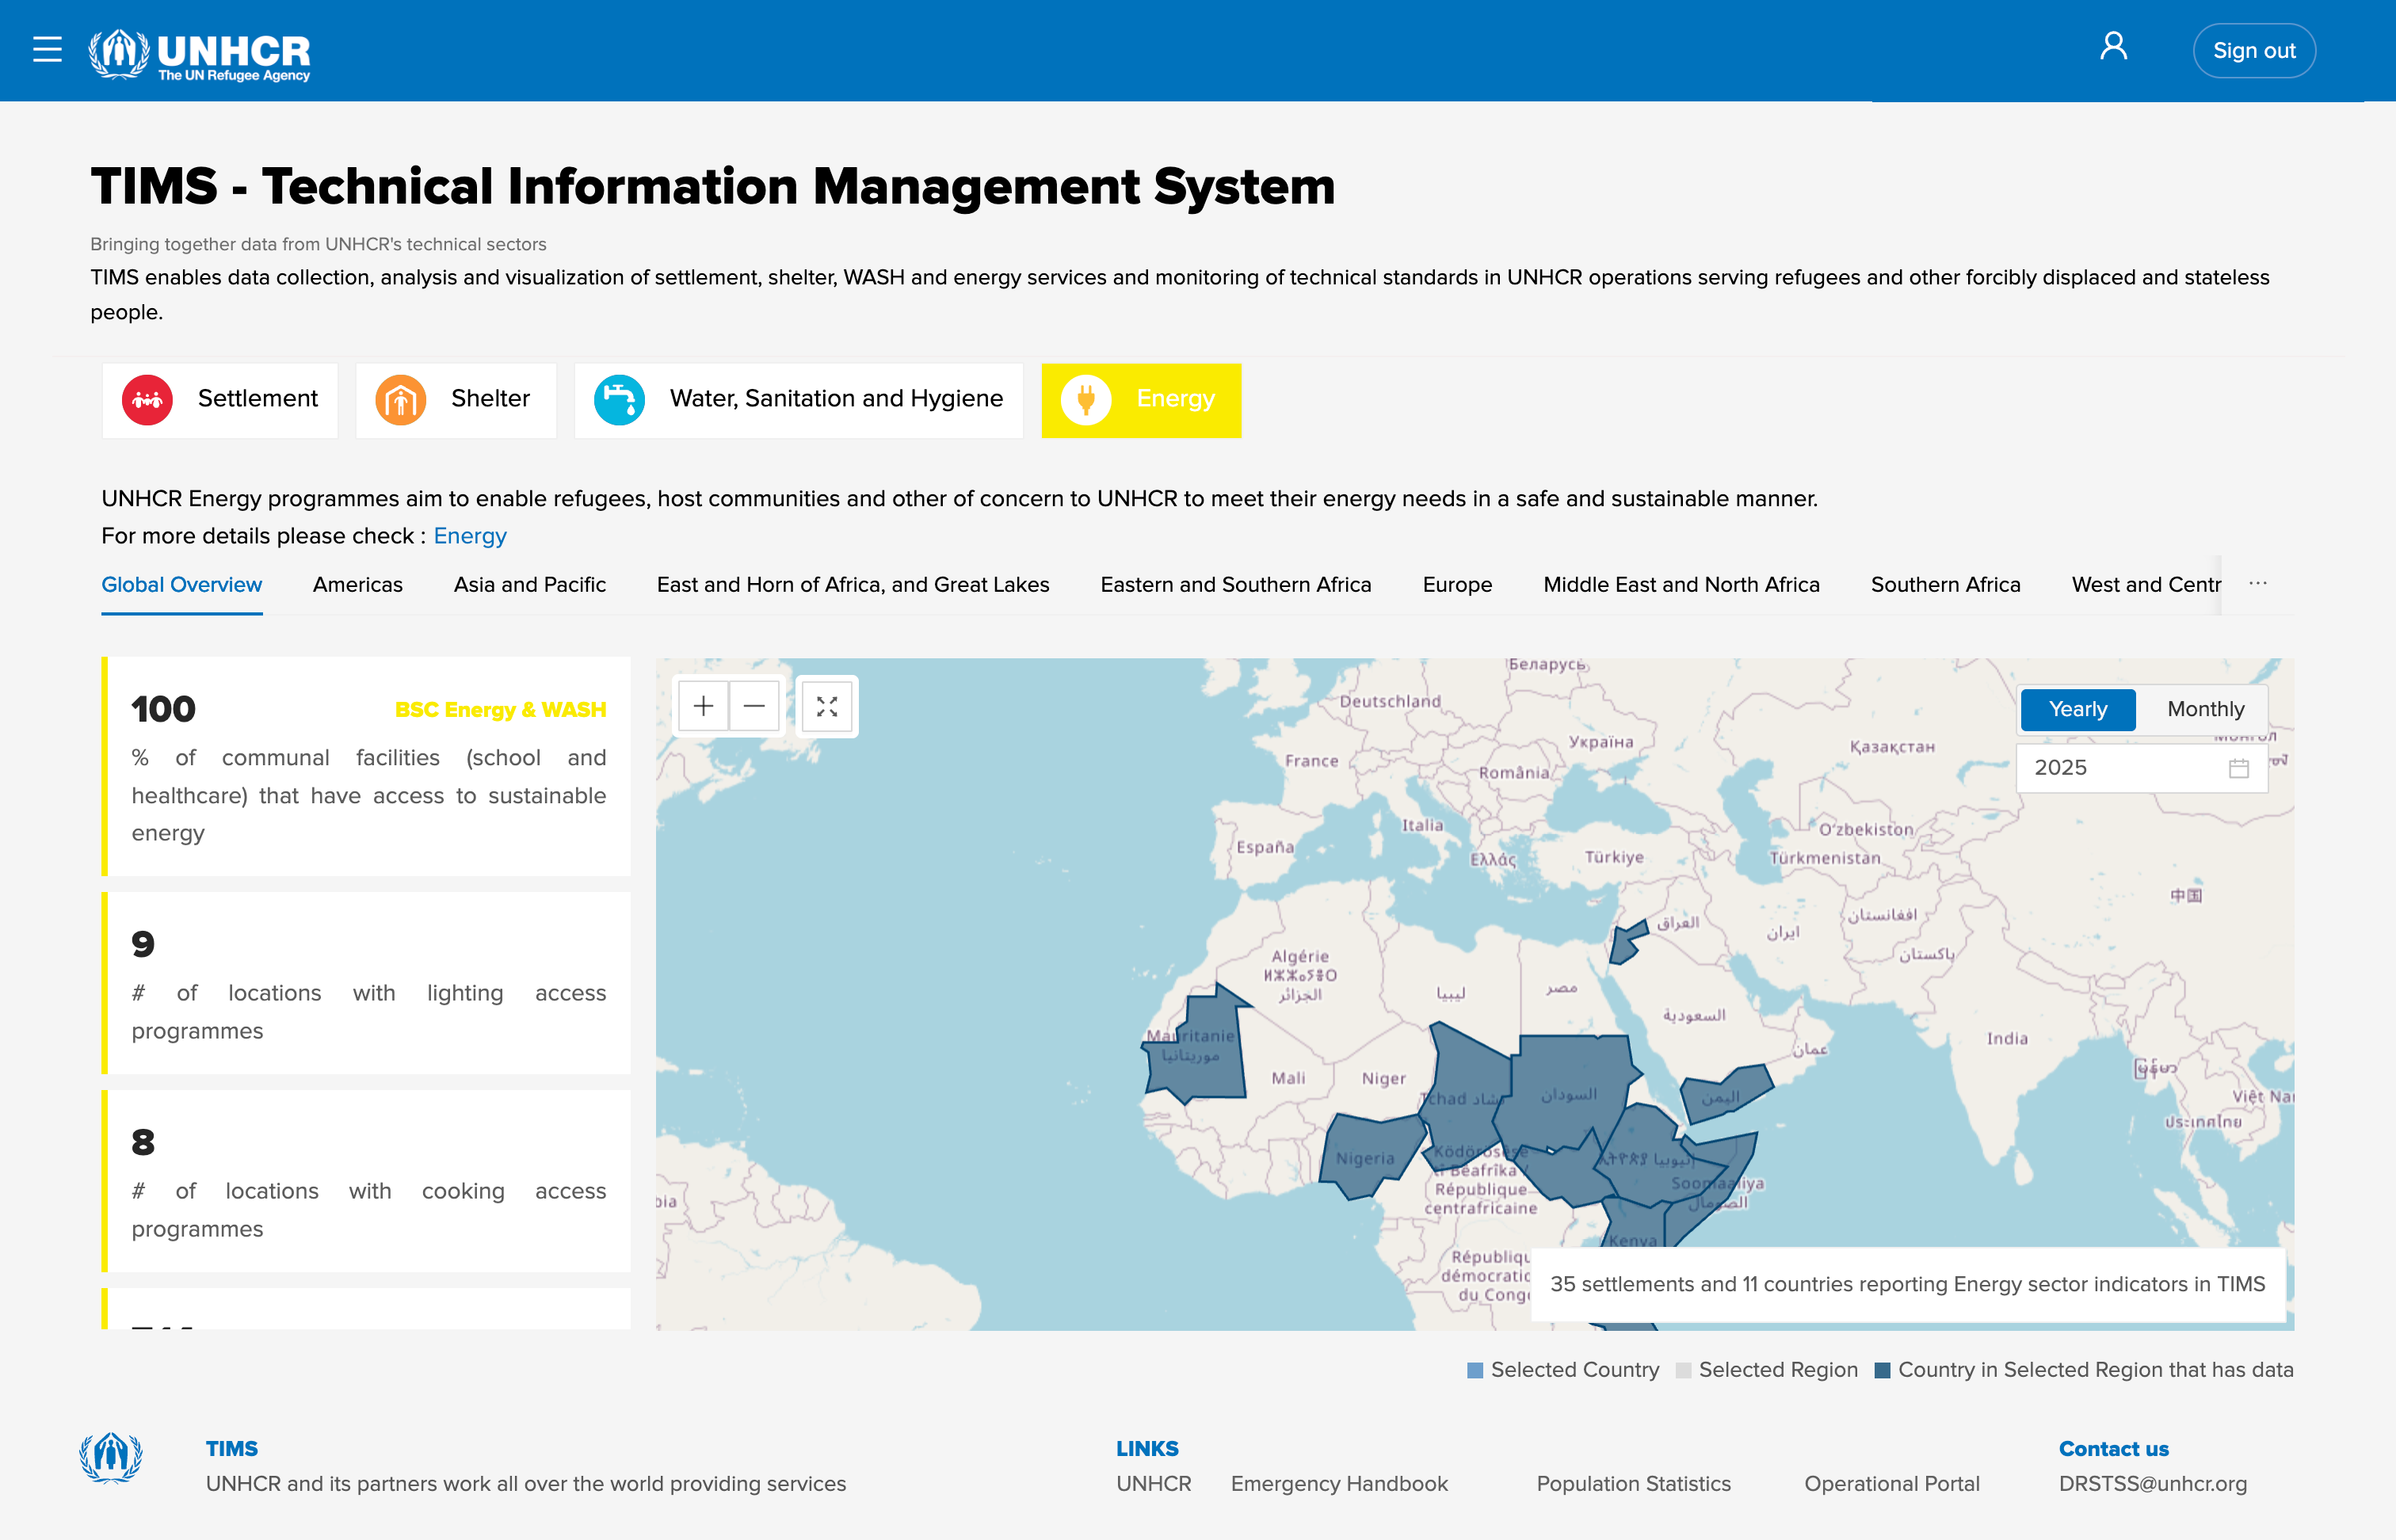This screenshot has width=2396, height=1540.
Task: Open the calendar year picker icon
Action: pyautogui.click(x=2239, y=768)
